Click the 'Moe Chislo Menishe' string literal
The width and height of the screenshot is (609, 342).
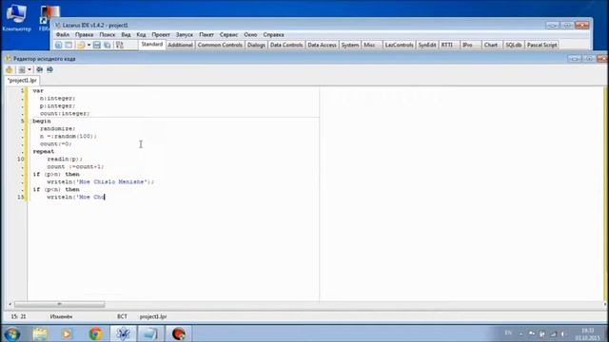[x=112, y=181]
